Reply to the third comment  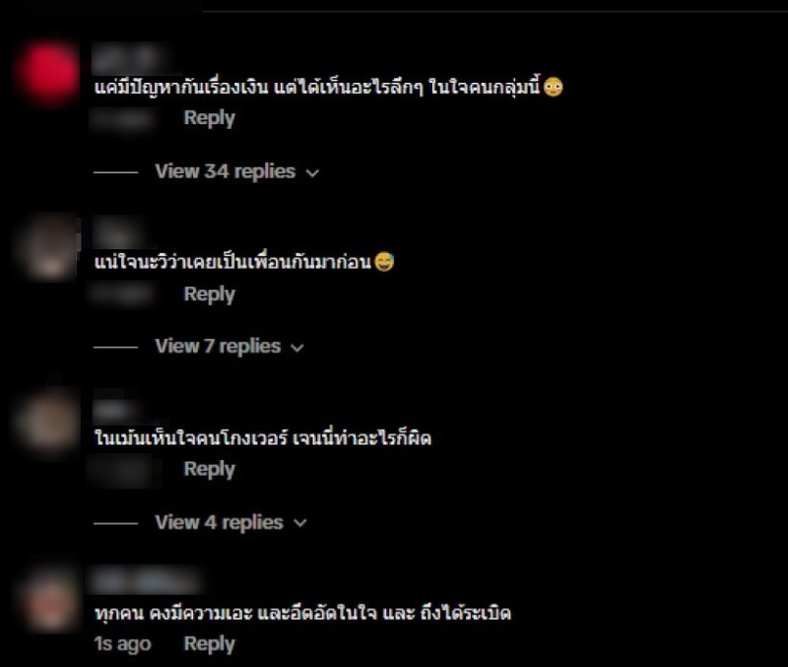click(x=209, y=469)
